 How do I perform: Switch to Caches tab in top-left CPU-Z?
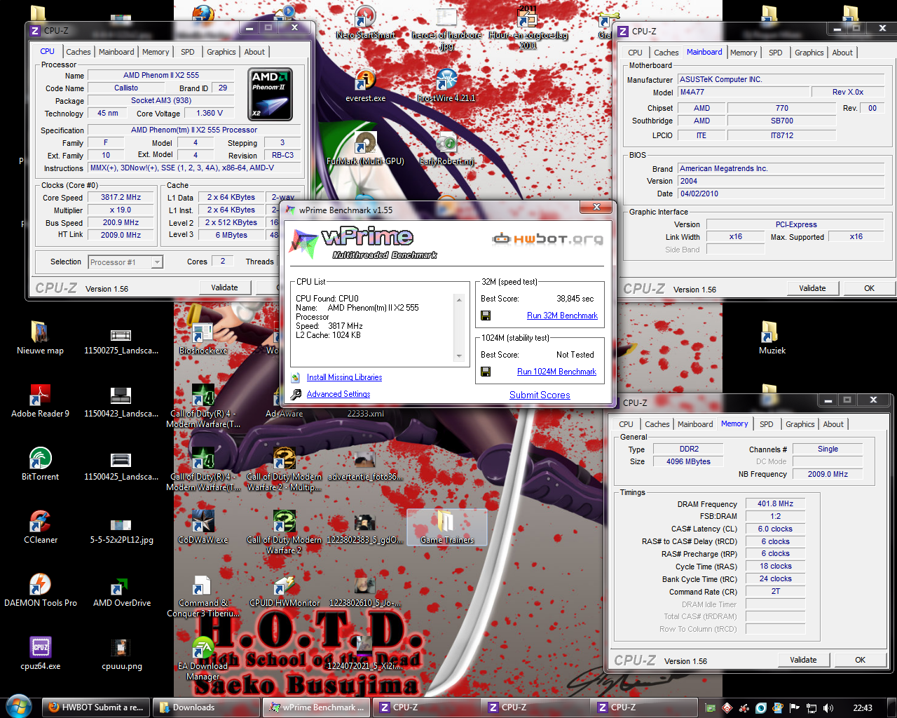click(x=78, y=52)
